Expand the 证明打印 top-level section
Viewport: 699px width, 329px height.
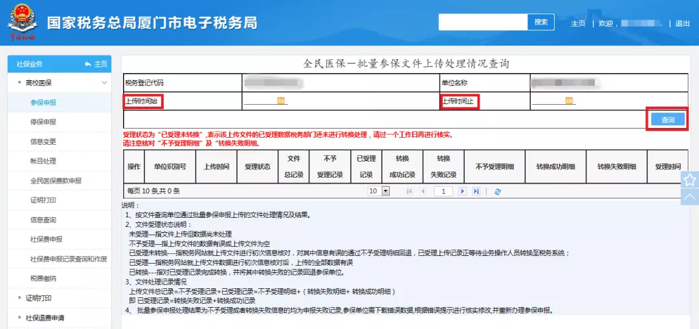point(39,298)
